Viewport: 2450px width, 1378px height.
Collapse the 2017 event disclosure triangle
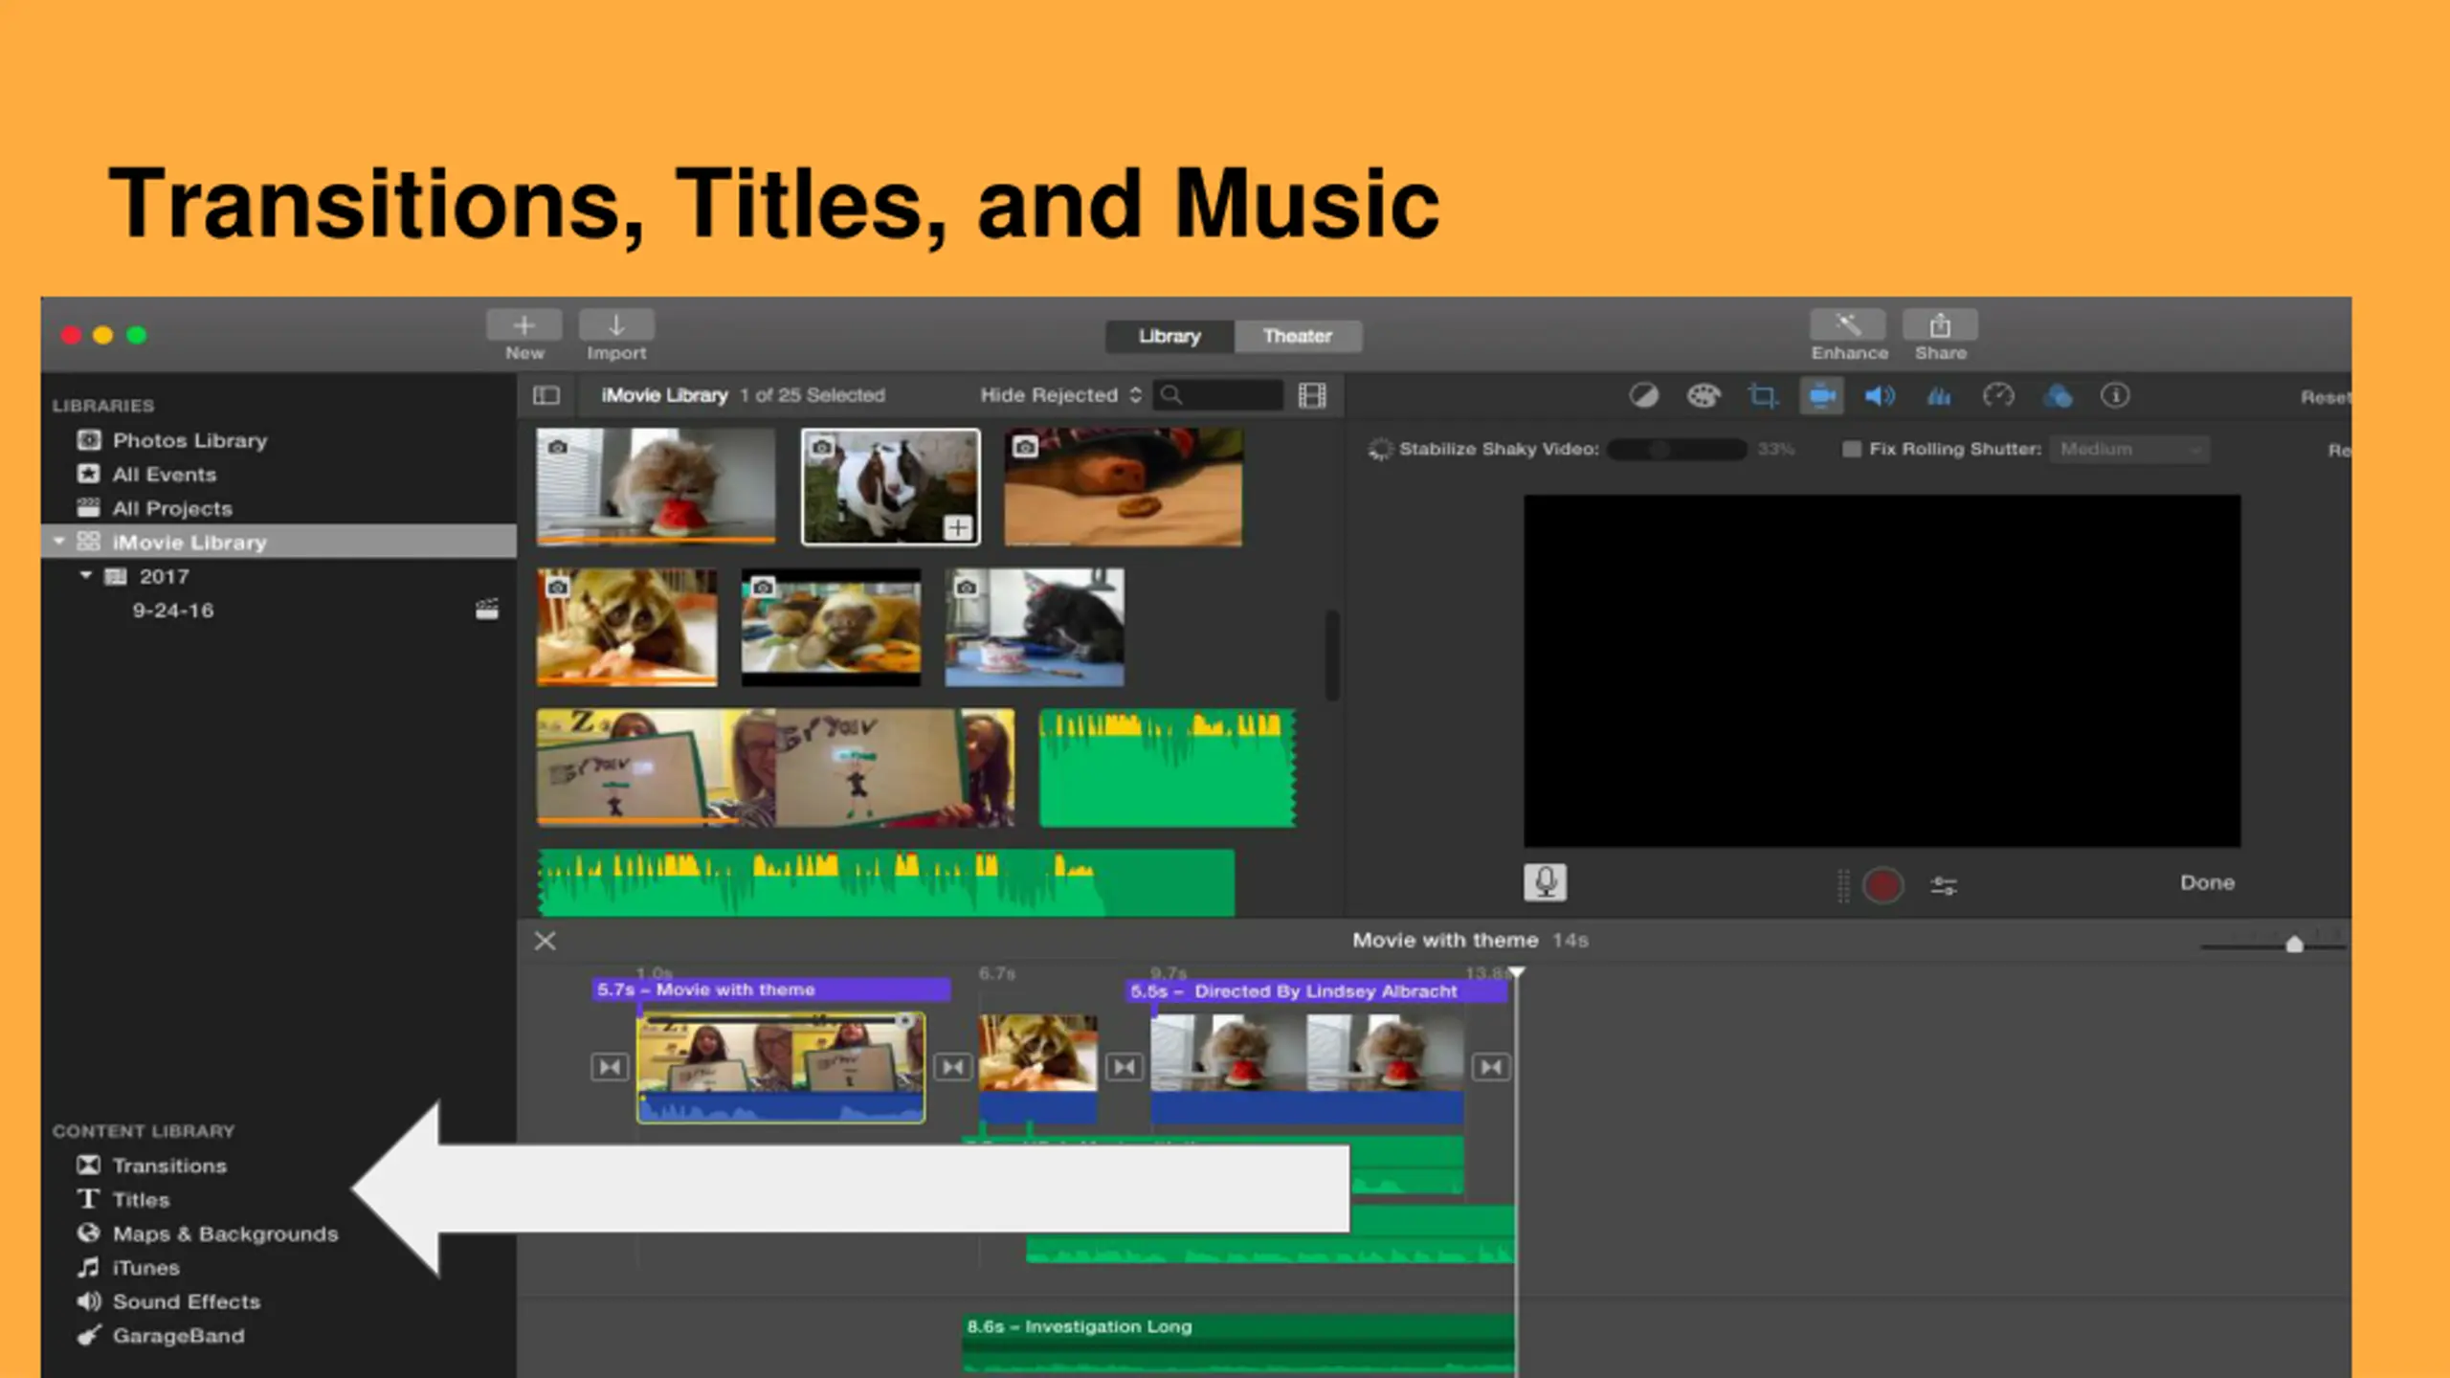[x=85, y=575]
